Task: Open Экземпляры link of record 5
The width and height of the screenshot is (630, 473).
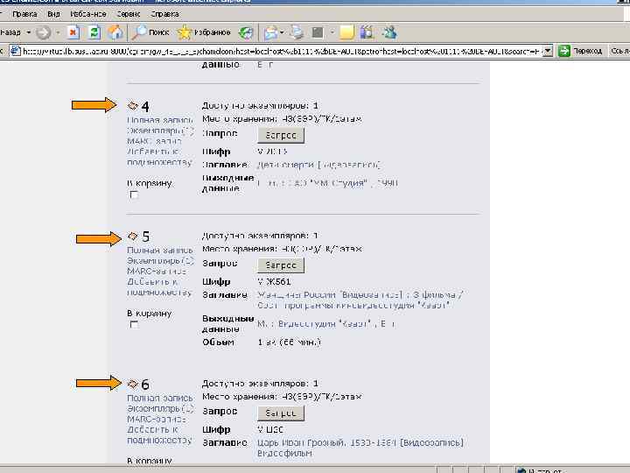Action: coord(160,261)
